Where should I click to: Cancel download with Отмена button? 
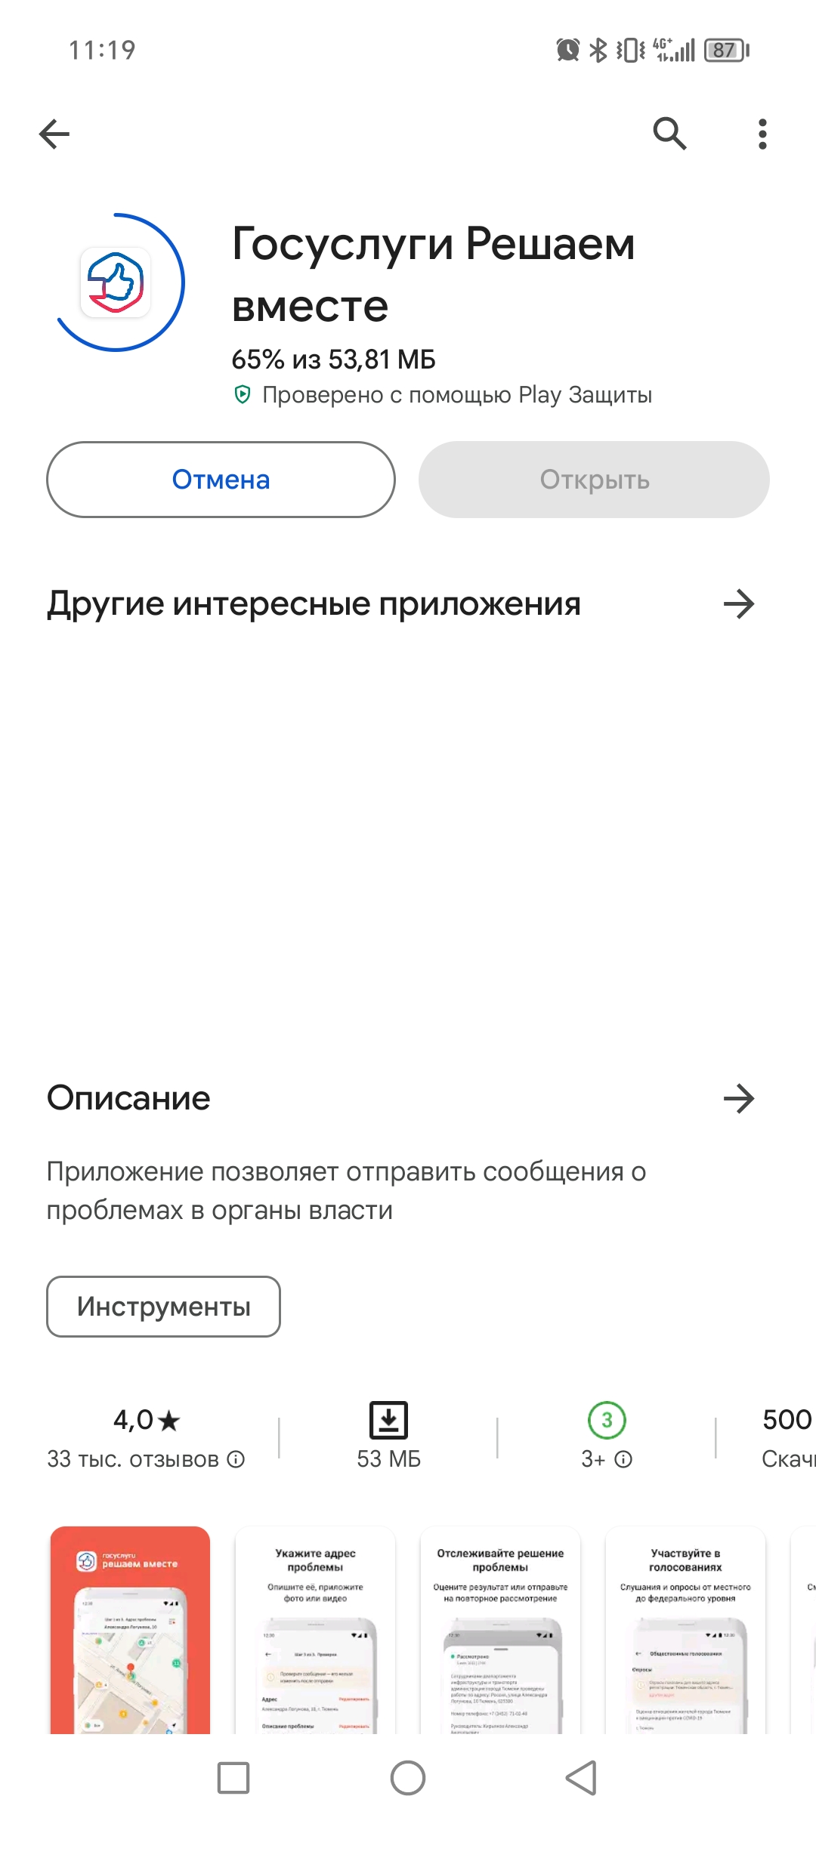click(x=221, y=480)
